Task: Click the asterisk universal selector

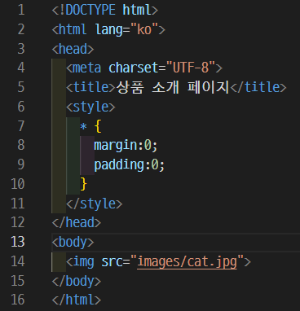Action: point(83,126)
